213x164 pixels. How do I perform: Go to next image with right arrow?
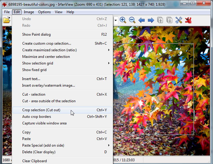point(151,20)
